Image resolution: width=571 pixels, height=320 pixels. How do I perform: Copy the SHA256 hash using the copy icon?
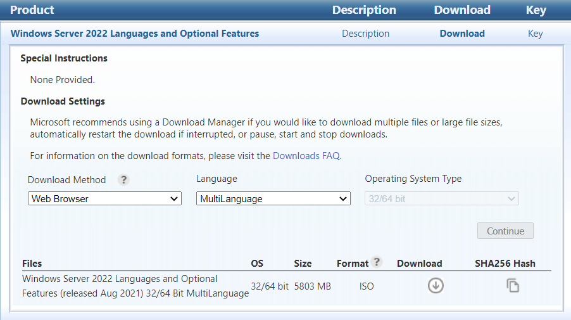(x=513, y=286)
